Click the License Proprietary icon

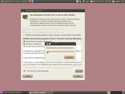coord(24,44)
